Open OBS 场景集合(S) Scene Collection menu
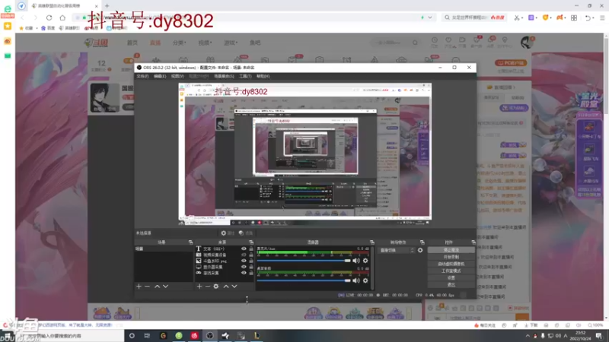The width and height of the screenshot is (609, 342). (224, 76)
